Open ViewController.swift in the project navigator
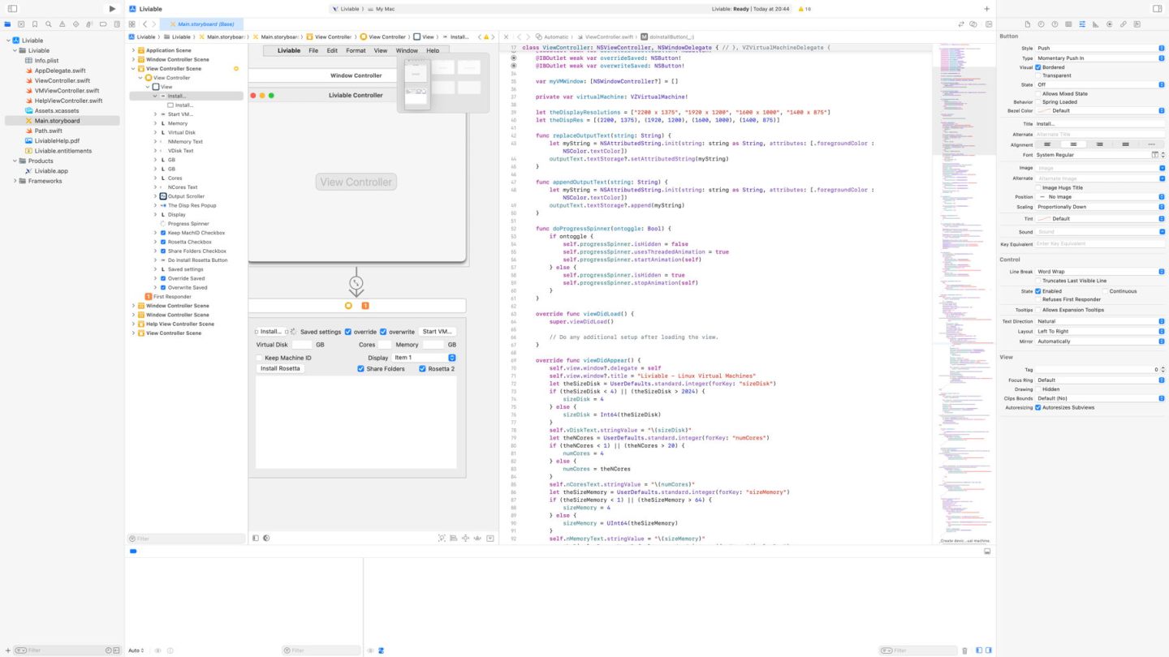Viewport: 1169px width, 657px height. pyautogui.click(x=63, y=81)
